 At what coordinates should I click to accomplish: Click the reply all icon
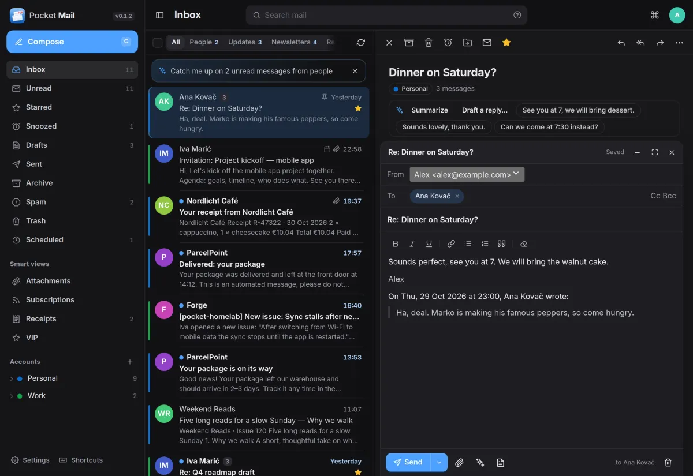(640, 42)
